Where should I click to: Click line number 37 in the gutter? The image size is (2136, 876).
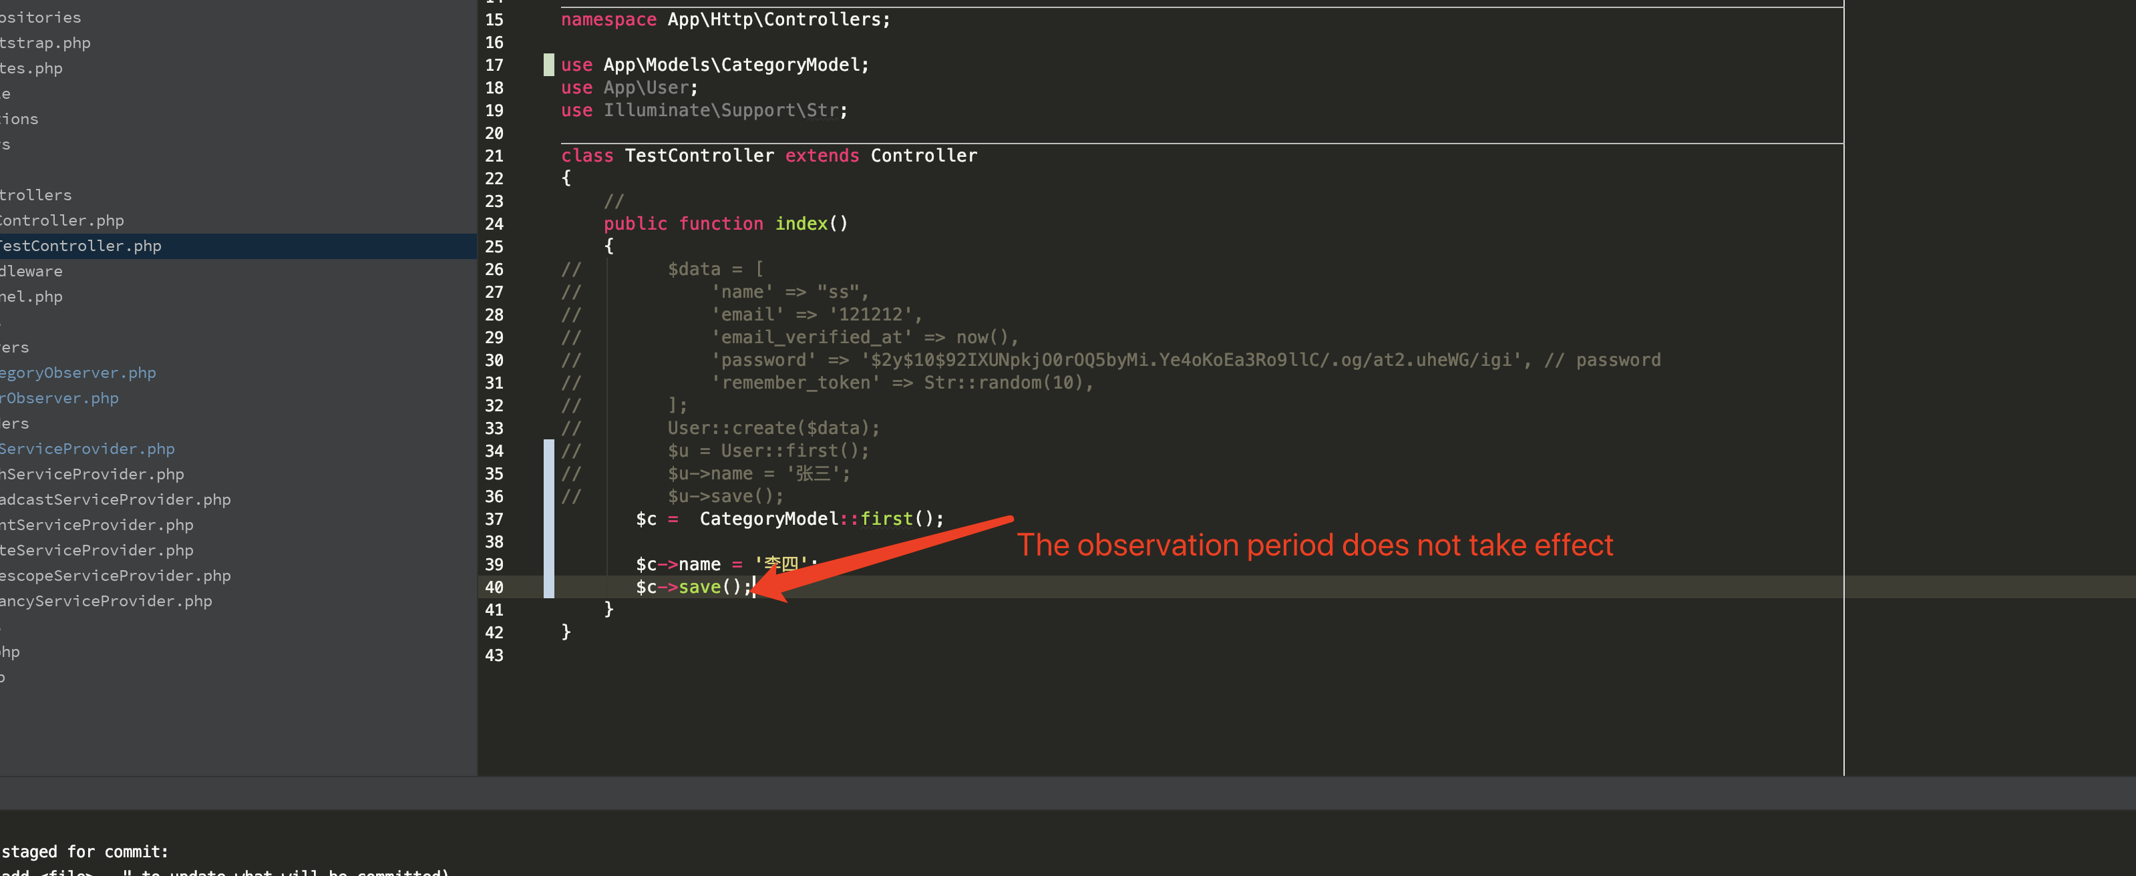tap(494, 519)
